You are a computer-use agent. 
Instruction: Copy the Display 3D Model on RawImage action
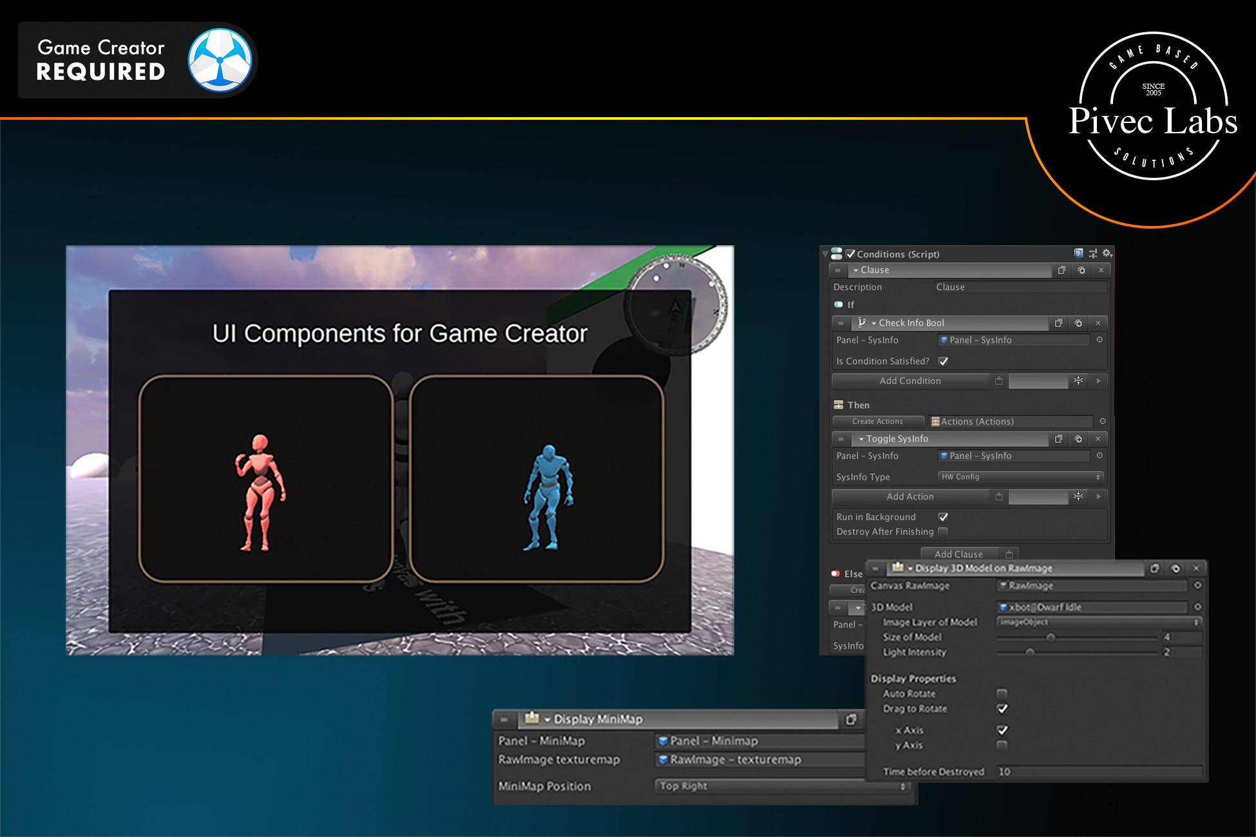tap(1154, 569)
